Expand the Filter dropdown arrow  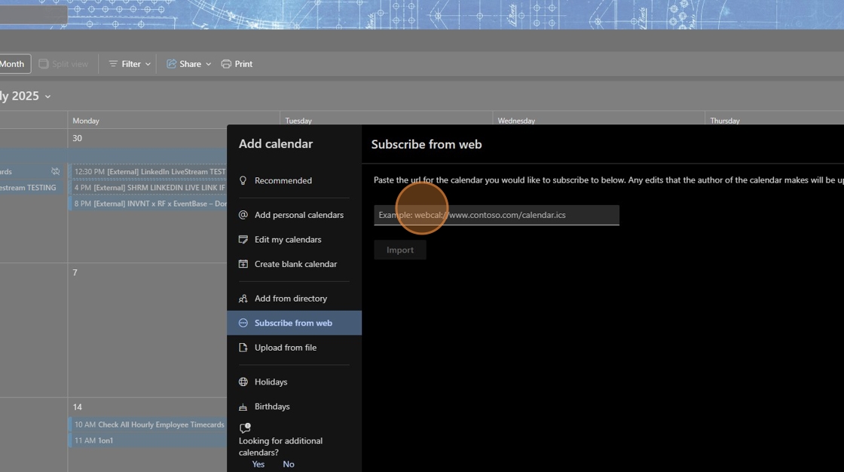(148, 64)
